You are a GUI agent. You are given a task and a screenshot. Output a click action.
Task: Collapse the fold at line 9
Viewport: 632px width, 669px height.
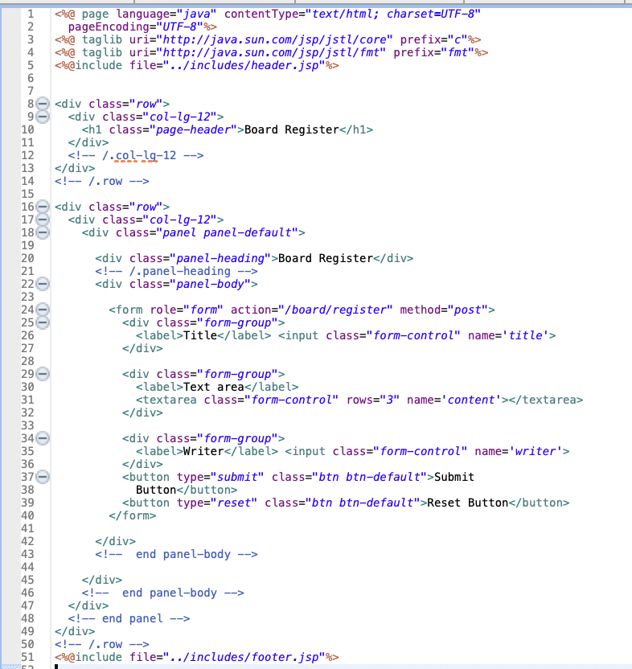(43, 117)
